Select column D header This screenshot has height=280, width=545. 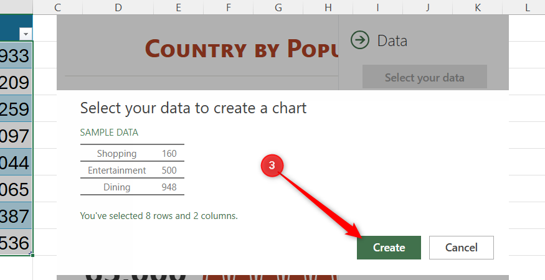click(118, 7)
